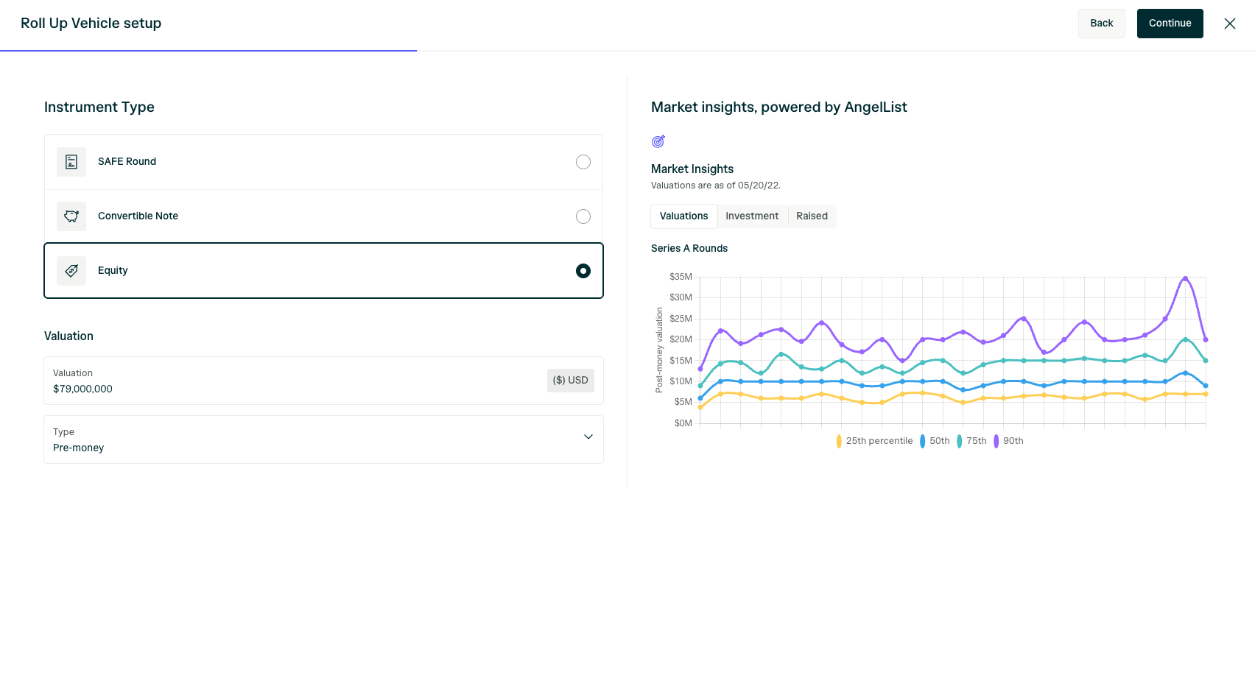Close the Roll Up Vehicle setup dialog

click(x=1230, y=24)
